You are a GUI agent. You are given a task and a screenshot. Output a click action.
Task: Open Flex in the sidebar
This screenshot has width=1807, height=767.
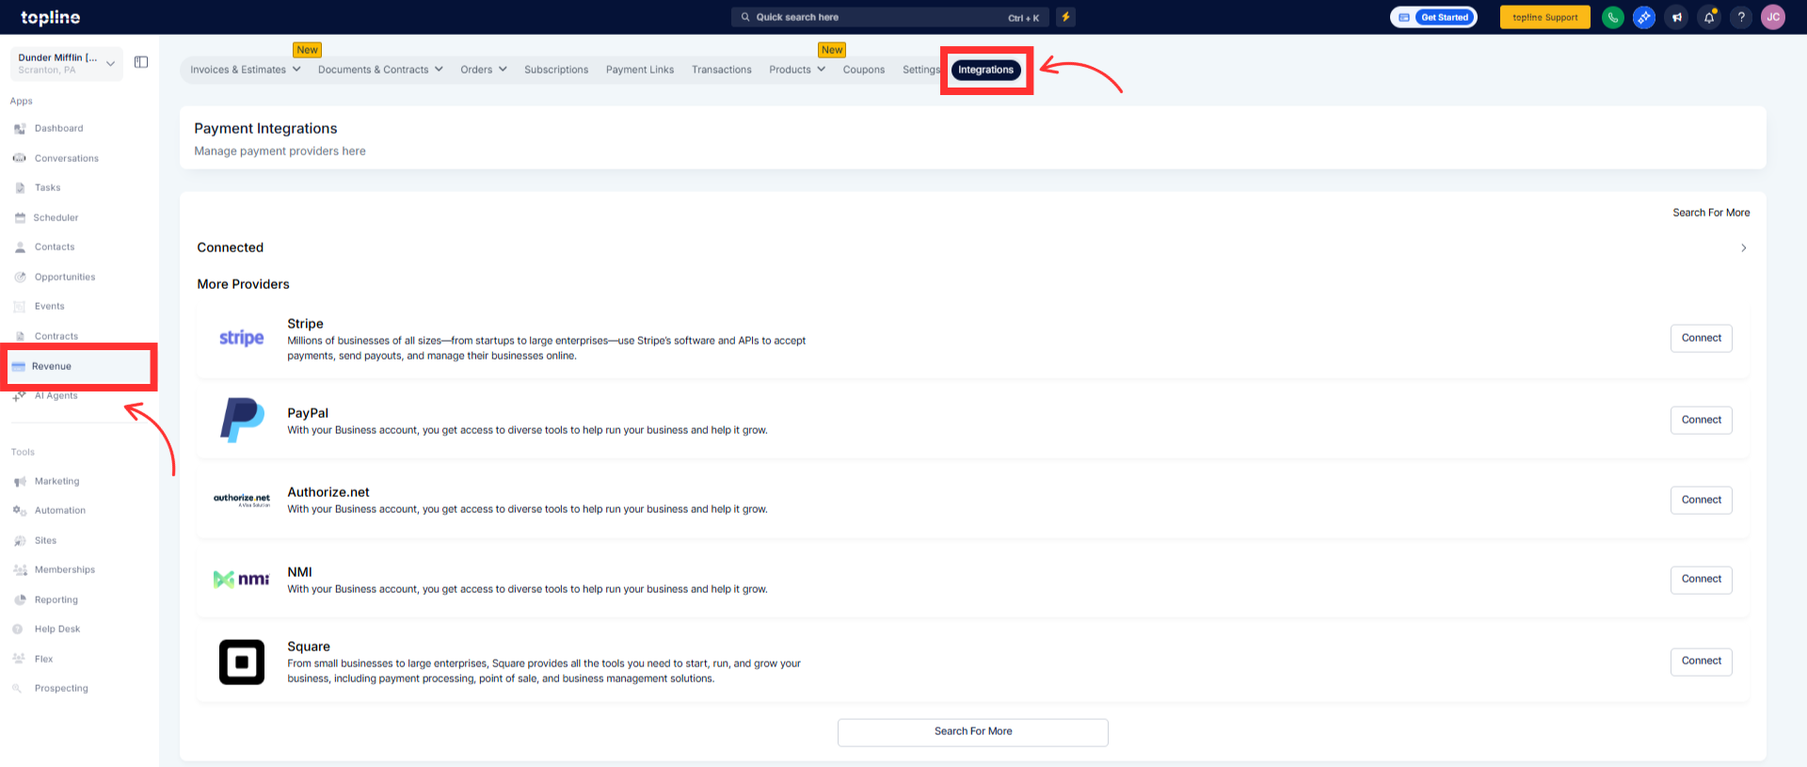click(x=43, y=659)
